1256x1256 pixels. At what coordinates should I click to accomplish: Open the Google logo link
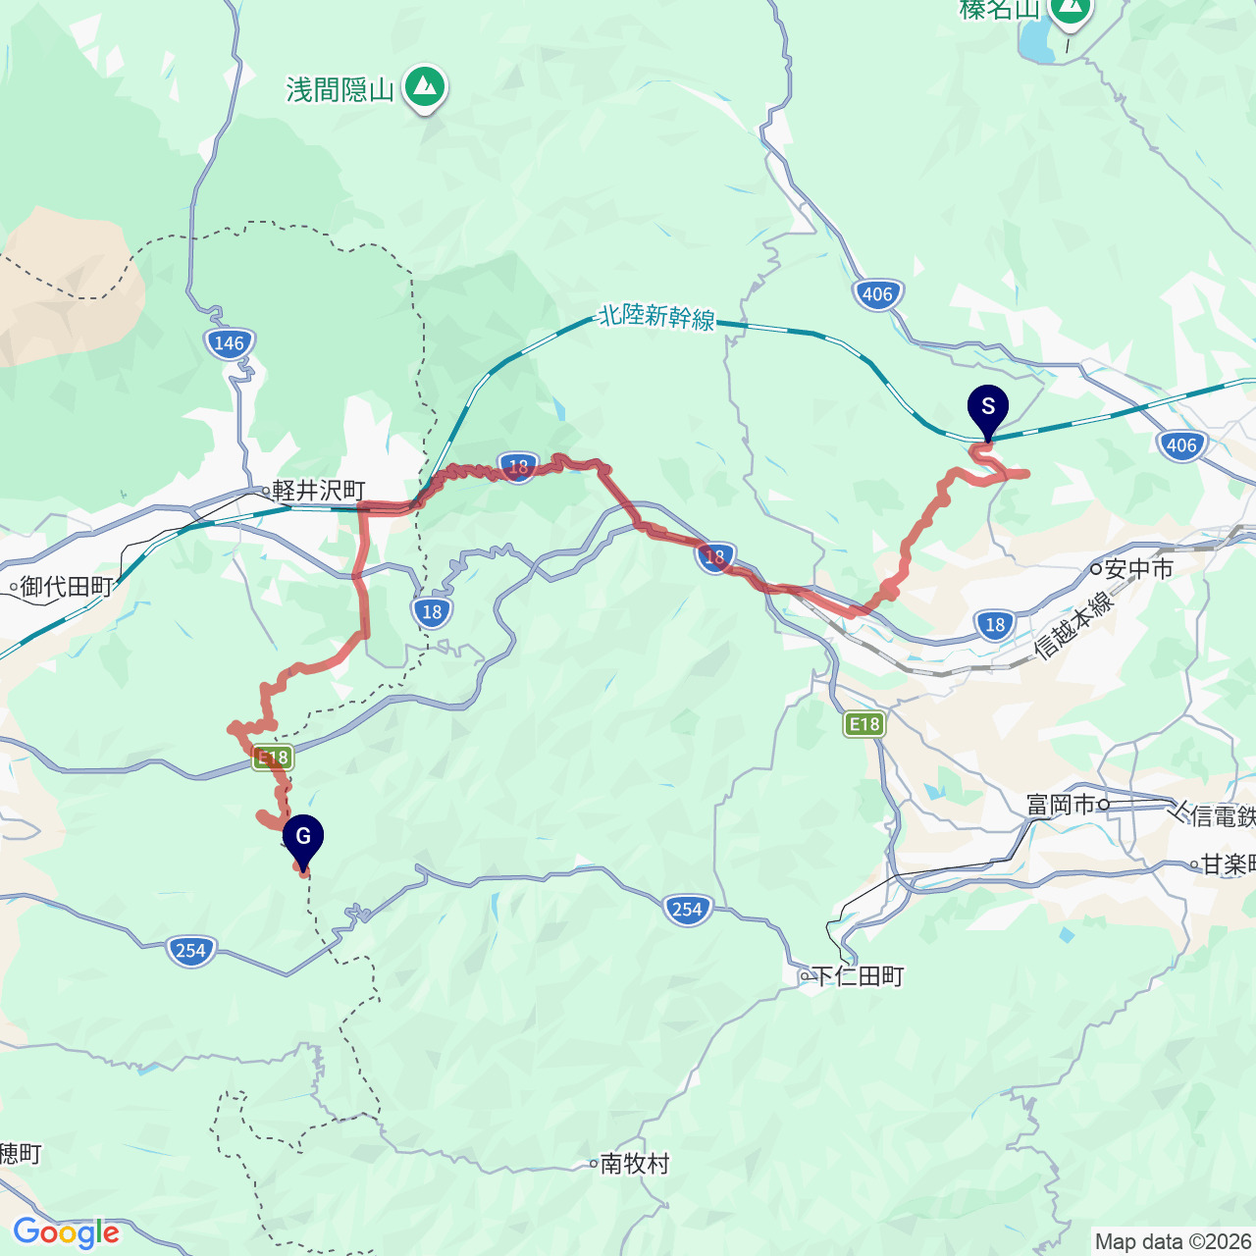coord(66,1232)
